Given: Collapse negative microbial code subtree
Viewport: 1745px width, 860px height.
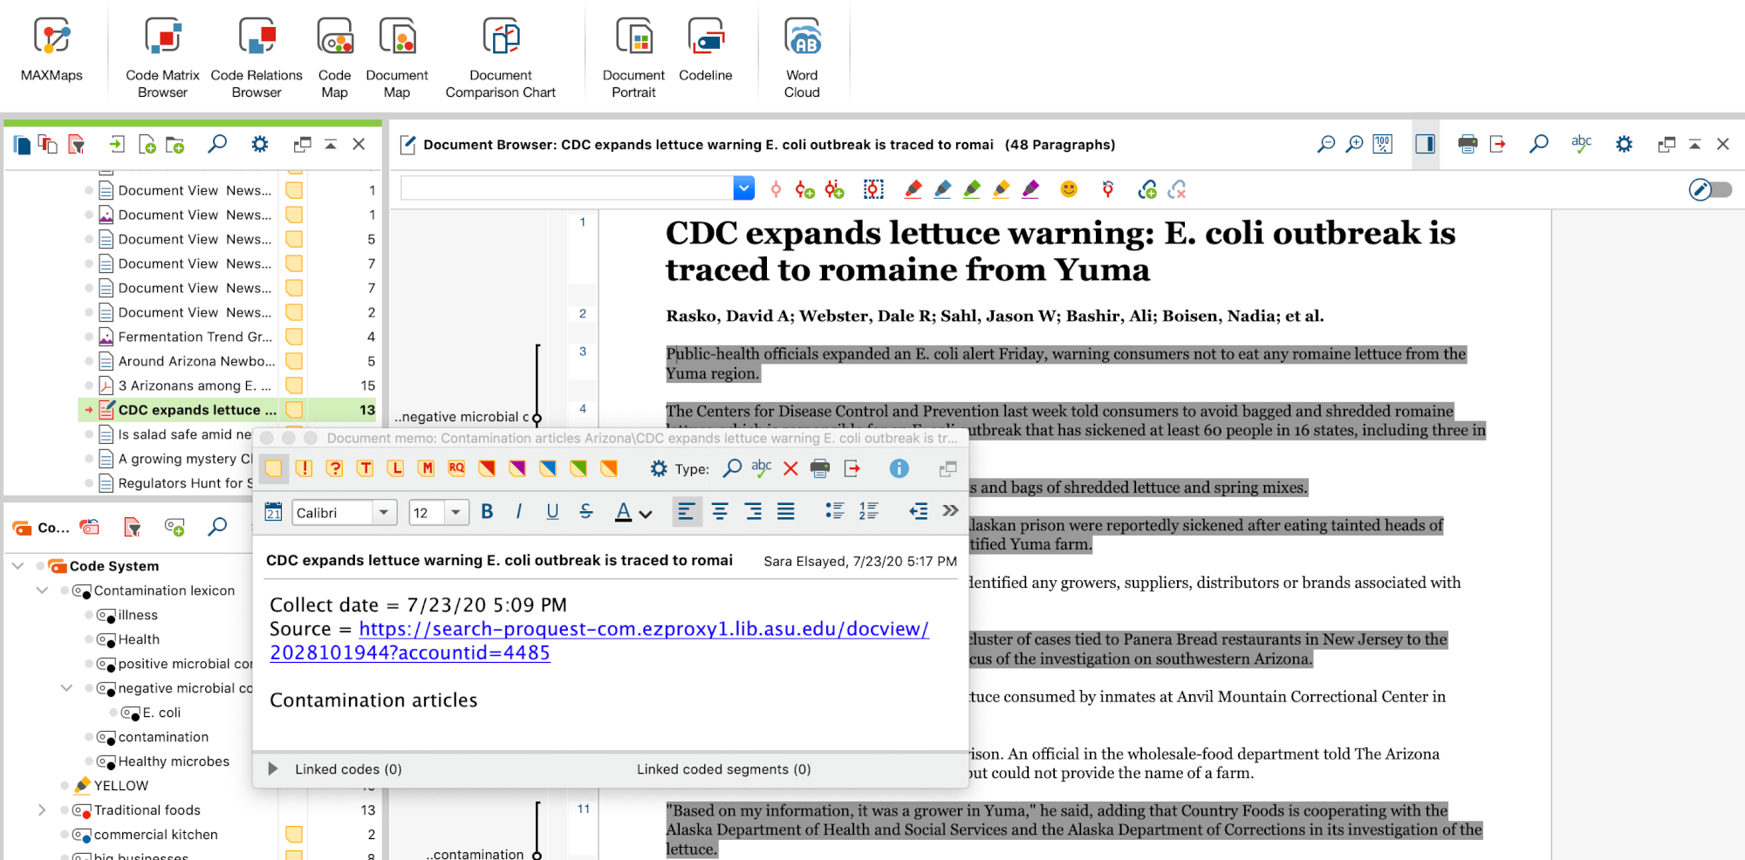Looking at the screenshot, I should tap(66, 688).
